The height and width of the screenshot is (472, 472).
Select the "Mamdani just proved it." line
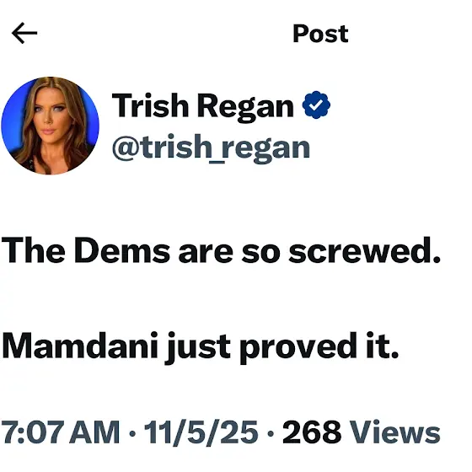pyautogui.click(x=201, y=346)
